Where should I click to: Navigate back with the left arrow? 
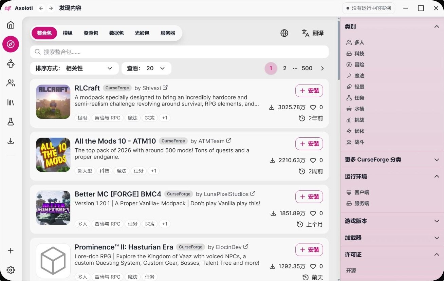pyautogui.click(x=41, y=8)
